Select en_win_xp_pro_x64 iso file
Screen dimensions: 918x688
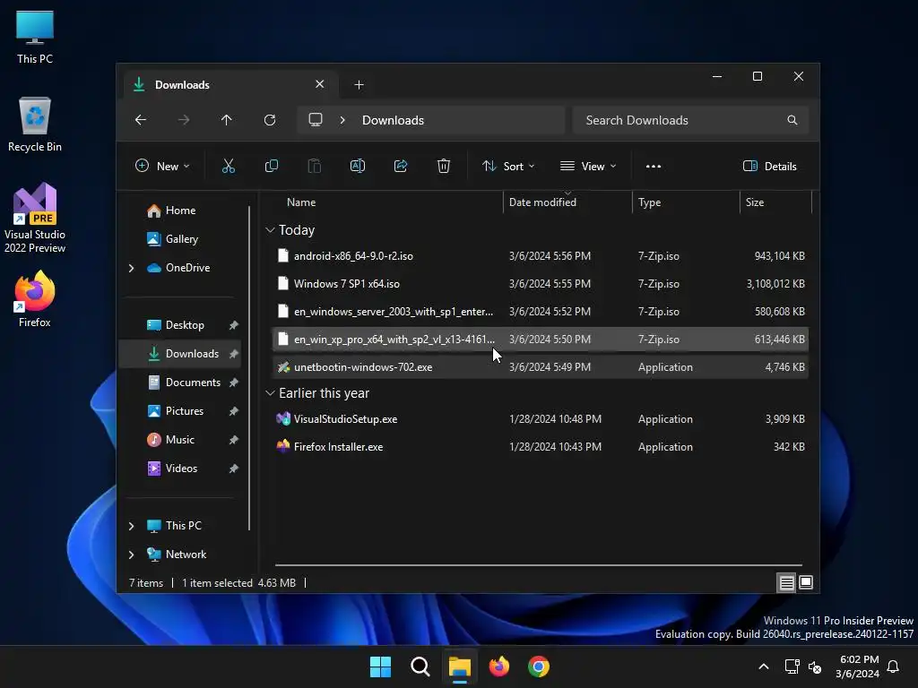(x=541, y=340)
